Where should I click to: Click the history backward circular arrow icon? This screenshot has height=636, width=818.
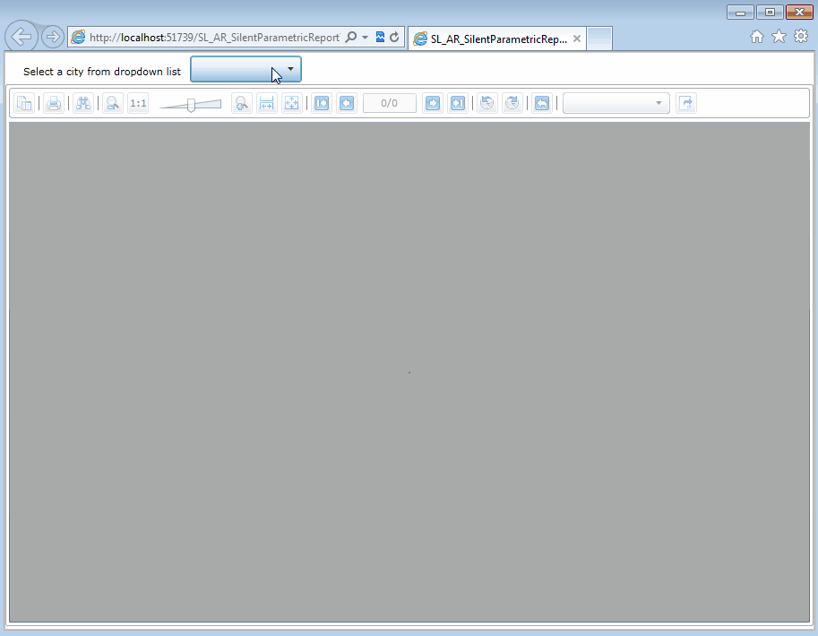486,103
